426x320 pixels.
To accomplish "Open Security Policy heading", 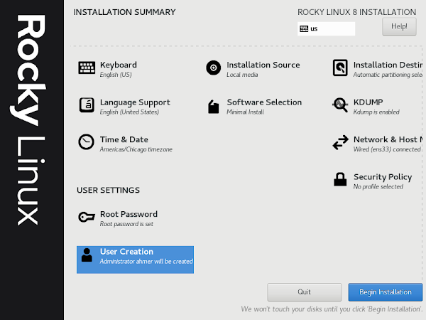I will tap(383, 177).
